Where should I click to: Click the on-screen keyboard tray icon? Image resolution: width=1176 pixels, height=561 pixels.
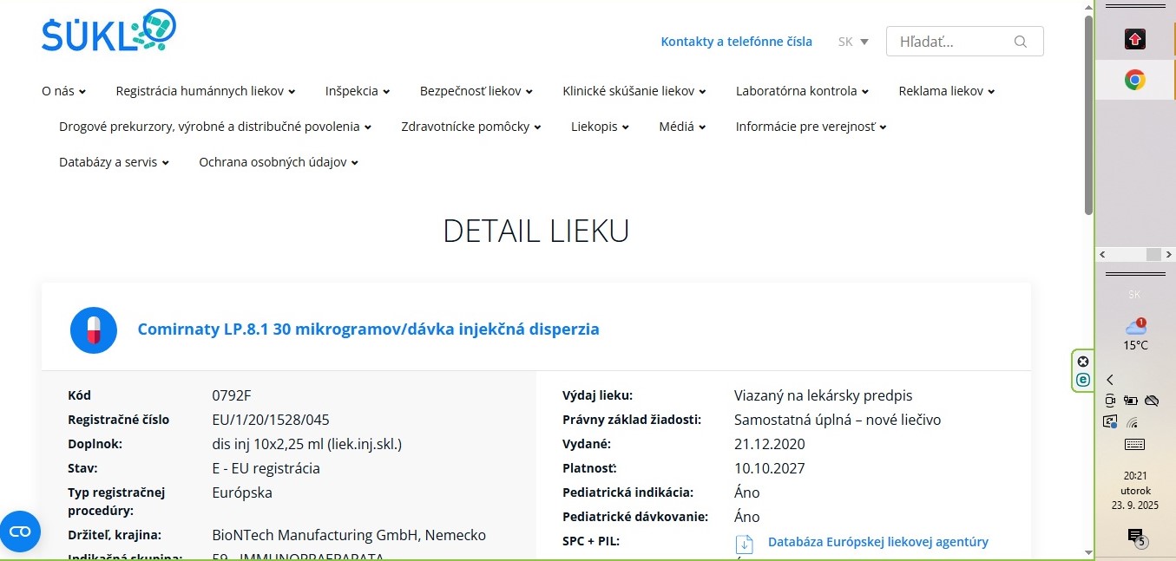pyautogui.click(x=1134, y=445)
